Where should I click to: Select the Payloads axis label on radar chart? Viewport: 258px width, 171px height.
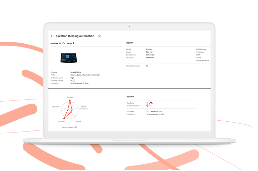click(62, 122)
